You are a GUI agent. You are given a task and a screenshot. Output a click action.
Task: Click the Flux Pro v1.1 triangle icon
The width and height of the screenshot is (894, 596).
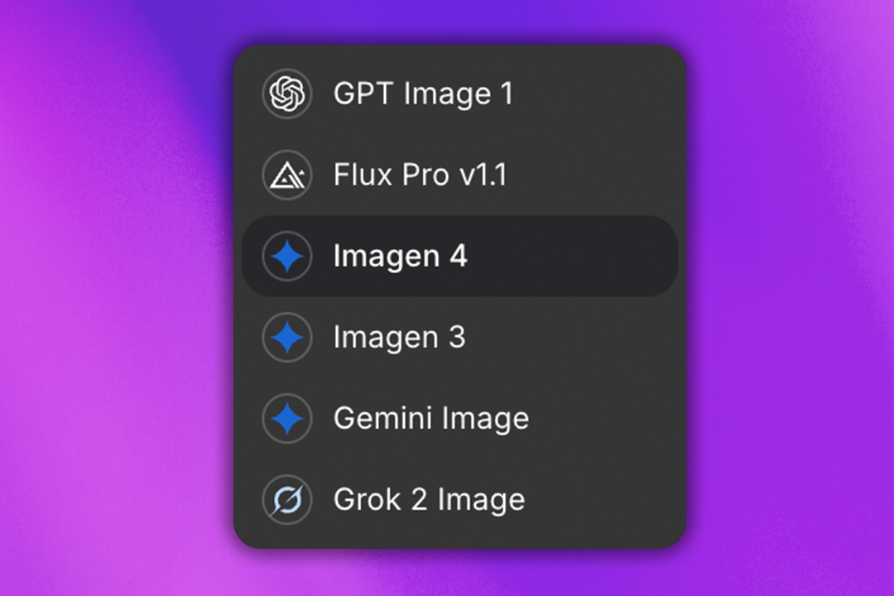[x=286, y=175]
